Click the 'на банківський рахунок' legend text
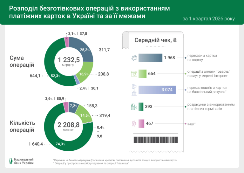Viewport: 244px width, 173px height. pos(207,92)
